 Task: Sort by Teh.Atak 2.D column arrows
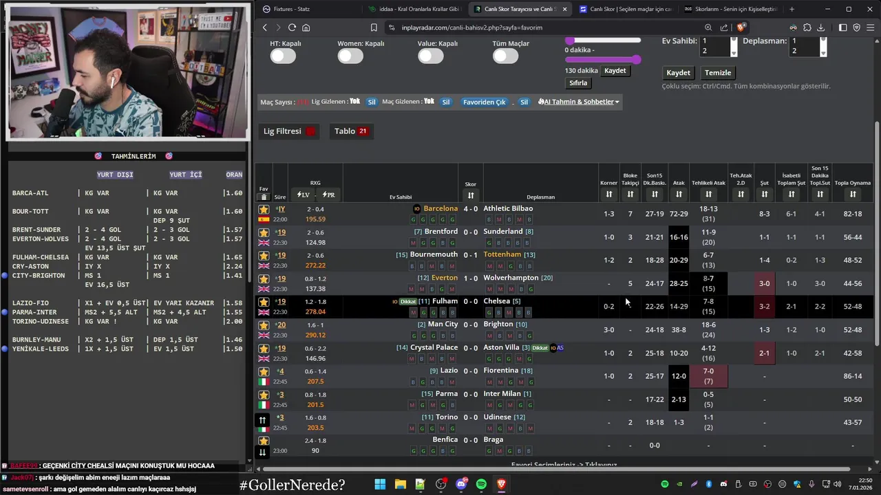[741, 195]
